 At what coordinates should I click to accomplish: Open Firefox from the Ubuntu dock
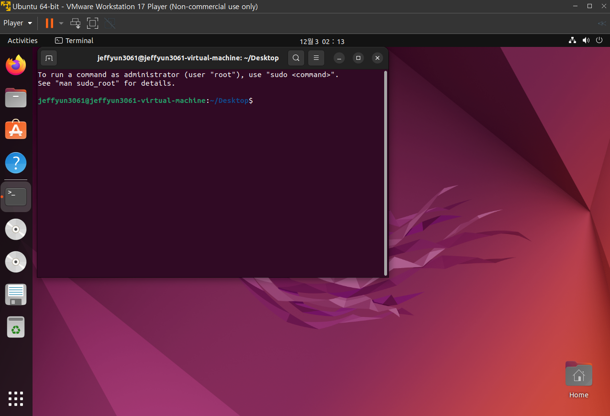pos(16,65)
